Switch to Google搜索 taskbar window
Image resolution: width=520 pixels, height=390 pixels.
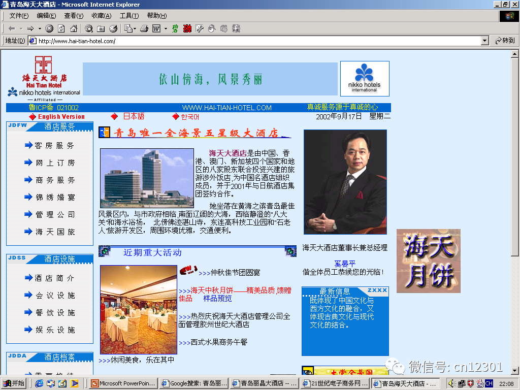tap(194, 383)
